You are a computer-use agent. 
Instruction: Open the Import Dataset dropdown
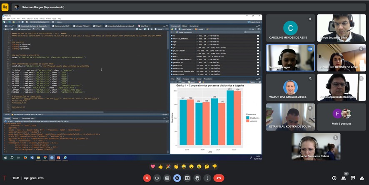[186, 29]
